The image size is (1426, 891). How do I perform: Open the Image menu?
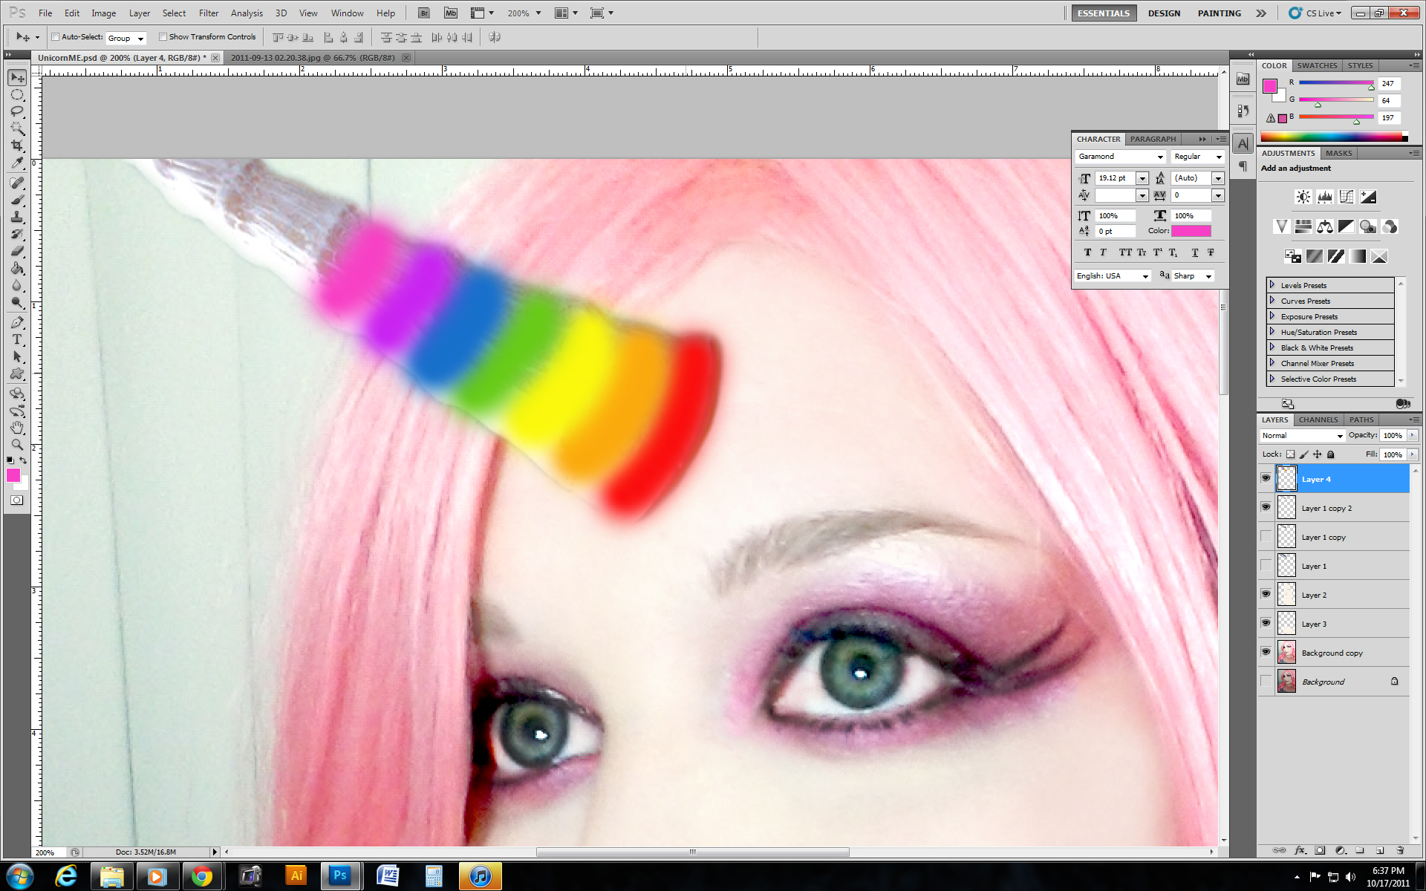103,13
